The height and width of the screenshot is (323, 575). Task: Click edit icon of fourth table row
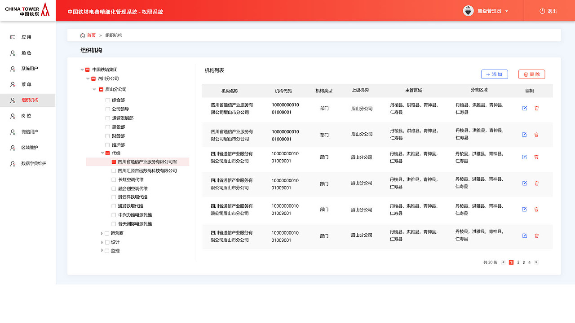524,183
